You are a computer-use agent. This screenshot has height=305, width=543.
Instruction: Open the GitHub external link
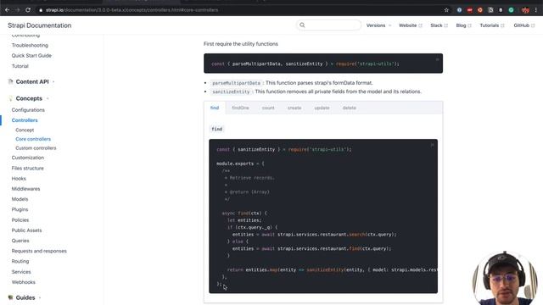(x=524, y=25)
